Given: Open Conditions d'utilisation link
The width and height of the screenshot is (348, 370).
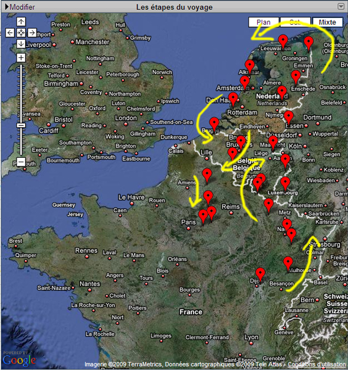Looking at the screenshot, I should click(x=317, y=364).
